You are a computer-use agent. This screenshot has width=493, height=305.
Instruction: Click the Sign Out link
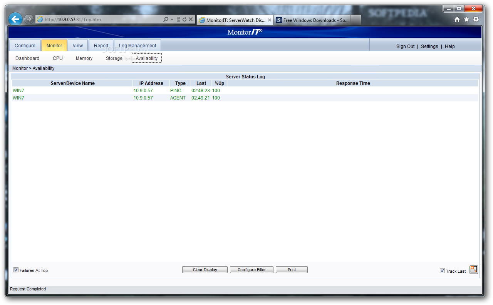pos(406,46)
